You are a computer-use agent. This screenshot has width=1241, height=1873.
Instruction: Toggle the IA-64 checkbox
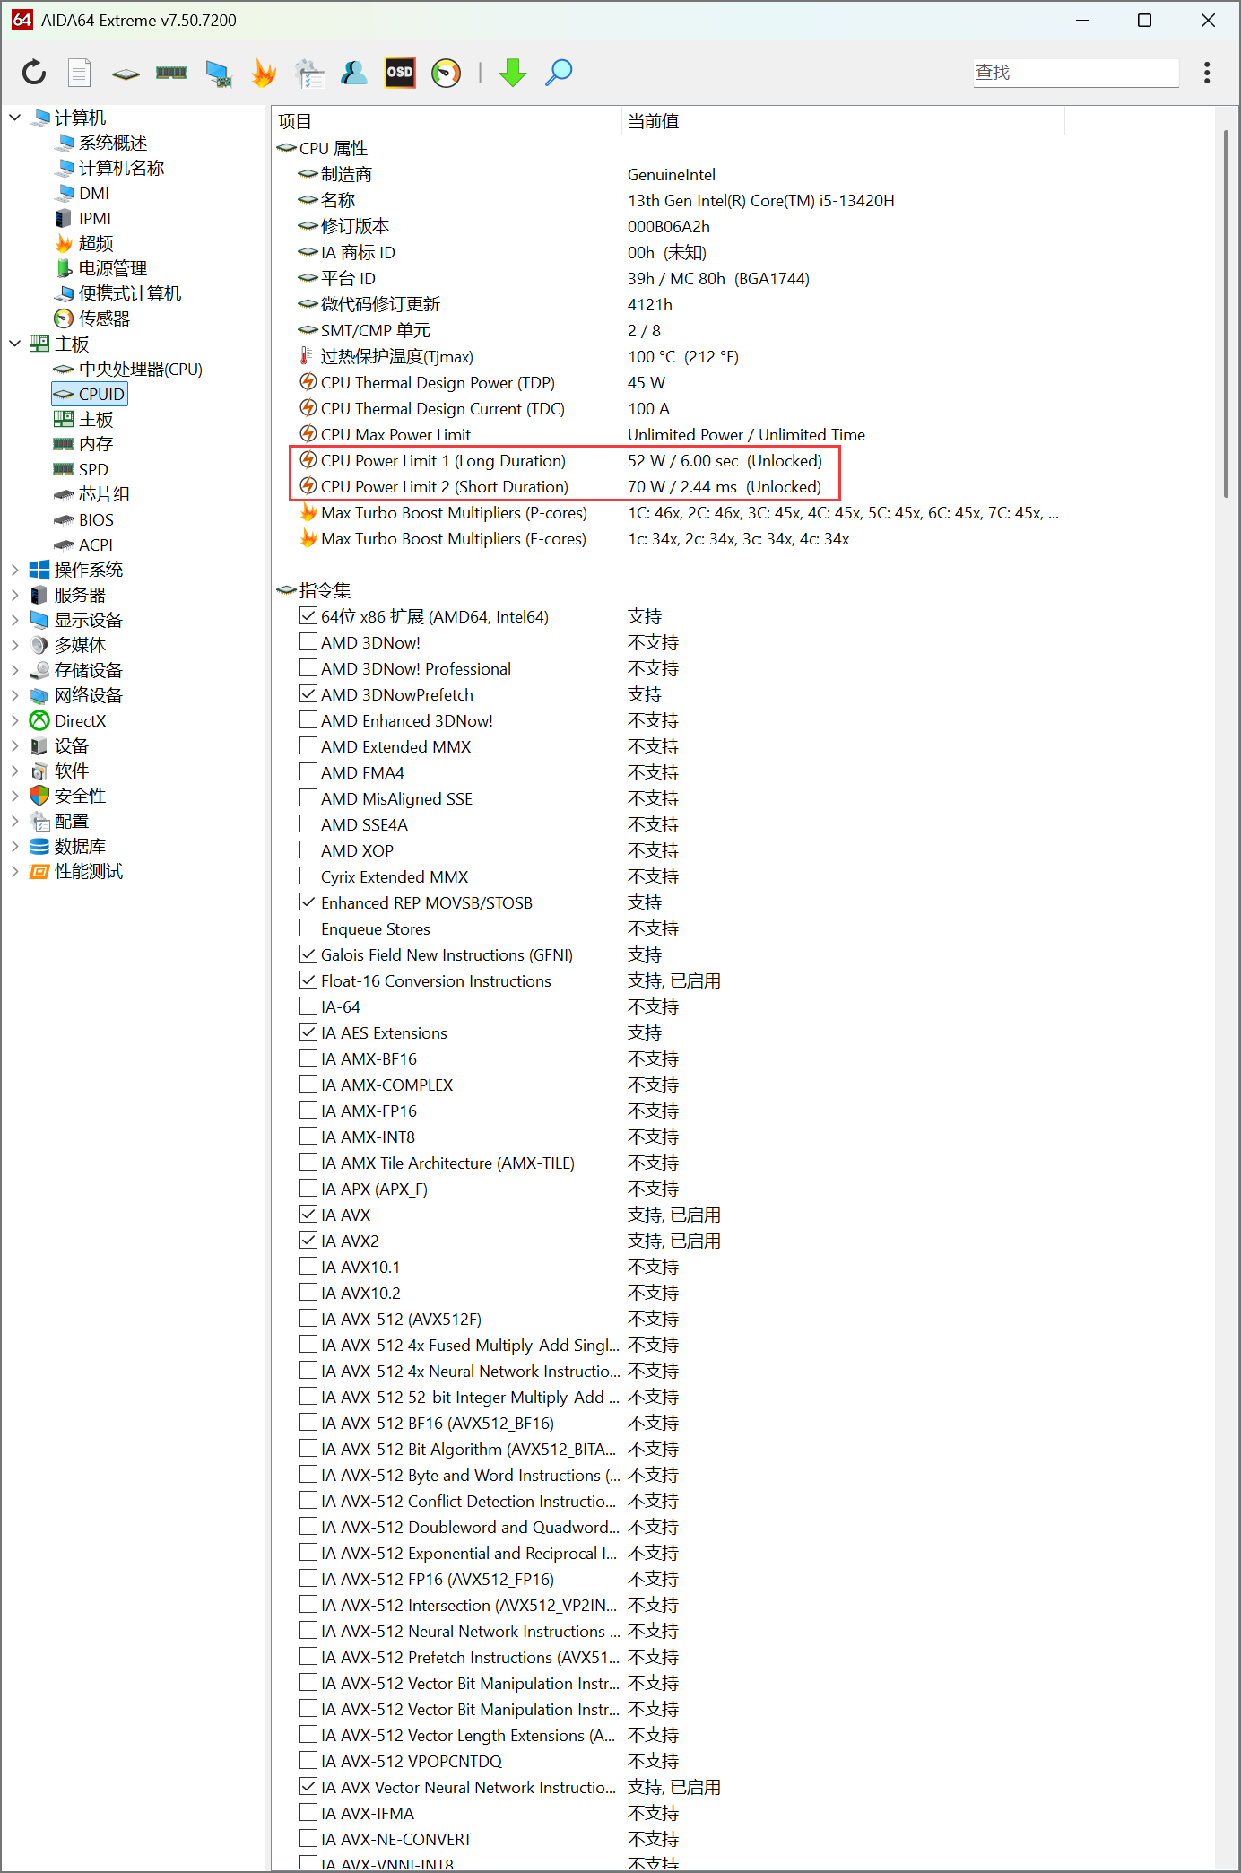click(308, 1006)
